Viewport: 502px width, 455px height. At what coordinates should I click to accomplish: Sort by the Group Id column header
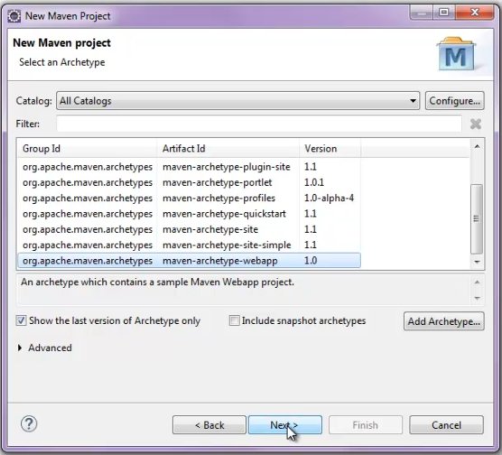click(87, 149)
